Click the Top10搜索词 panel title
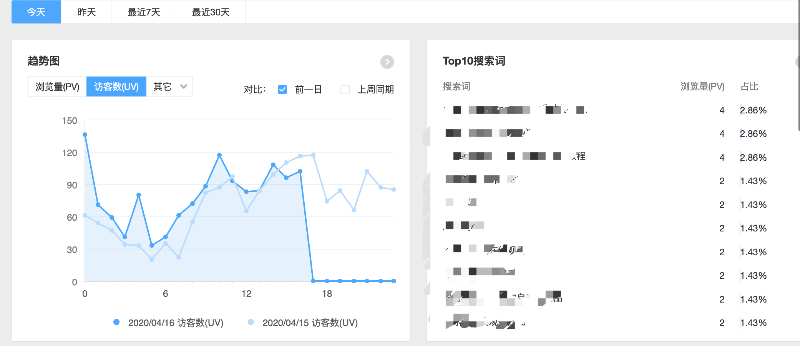This screenshot has width=800, height=346. [474, 61]
